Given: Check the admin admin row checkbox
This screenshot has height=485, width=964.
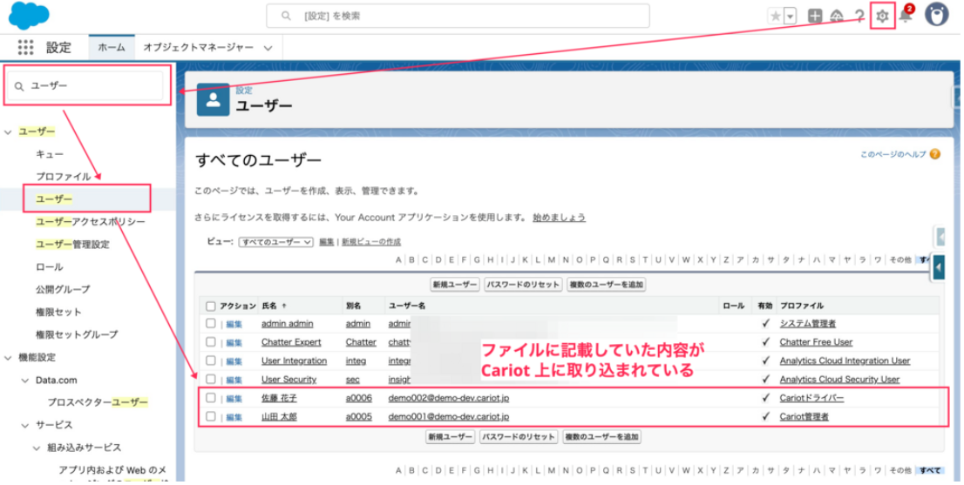Looking at the screenshot, I should 211,323.
